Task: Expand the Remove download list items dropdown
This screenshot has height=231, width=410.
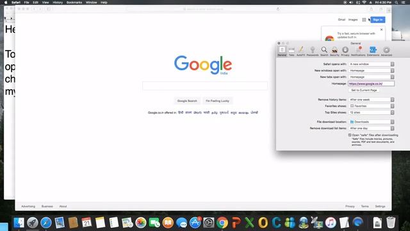Action: pyautogui.click(x=372, y=128)
